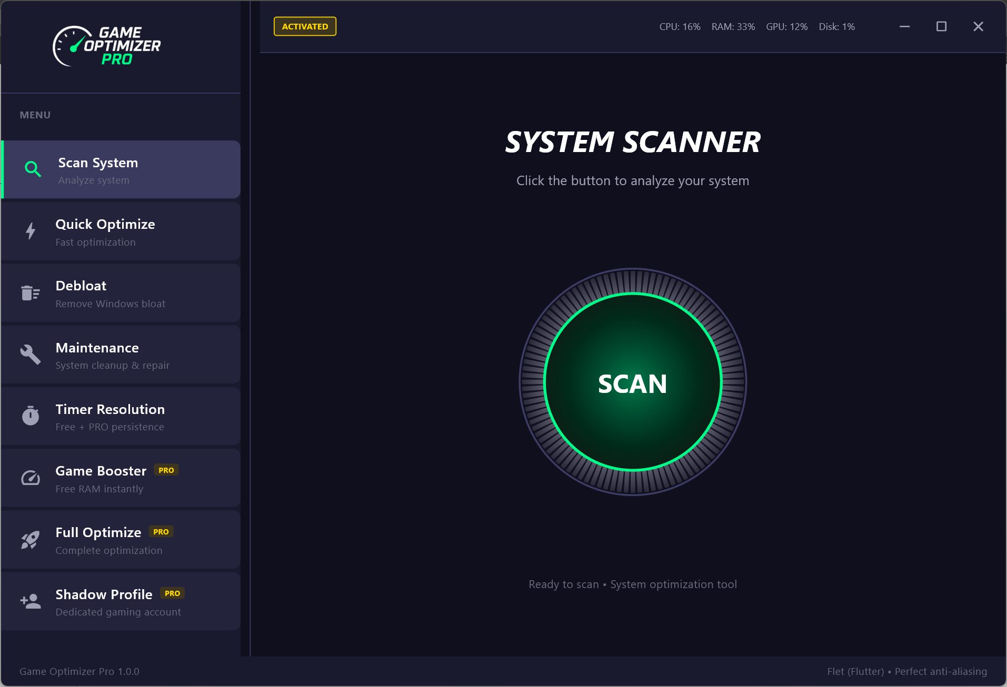
Task: Click the Full Optimize rocket icon
Action: pos(30,540)
